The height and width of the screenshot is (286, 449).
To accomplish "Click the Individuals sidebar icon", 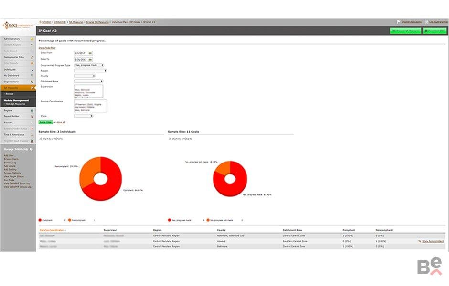I will tap(32, 70).
